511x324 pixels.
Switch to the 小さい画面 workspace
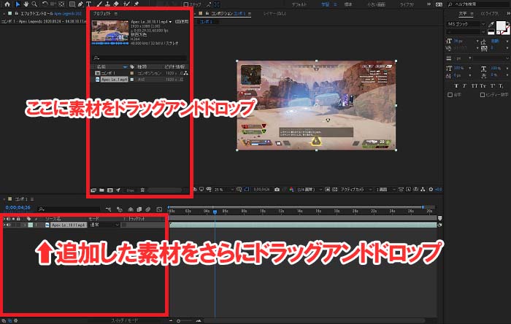[377, 4]
